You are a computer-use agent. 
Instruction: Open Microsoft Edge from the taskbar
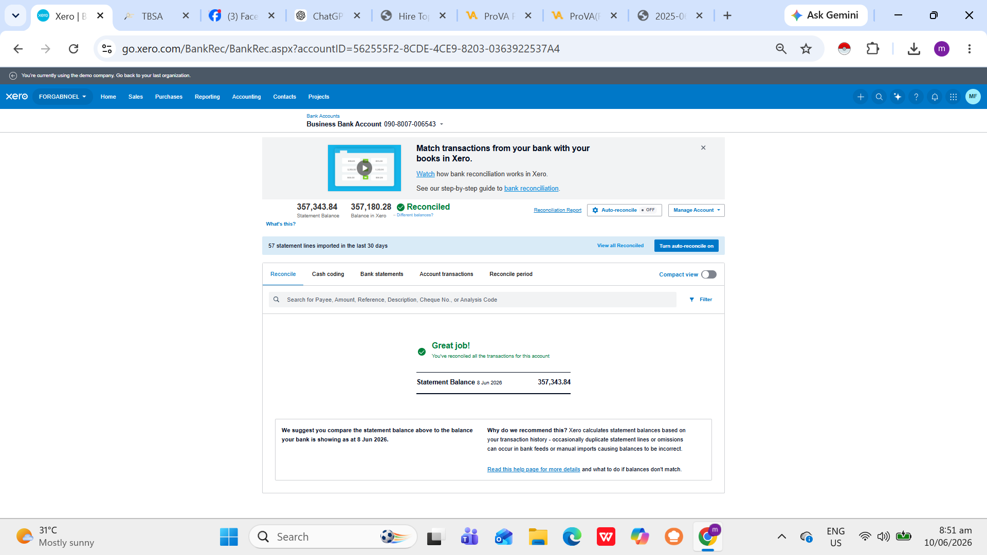coord(572,537)
